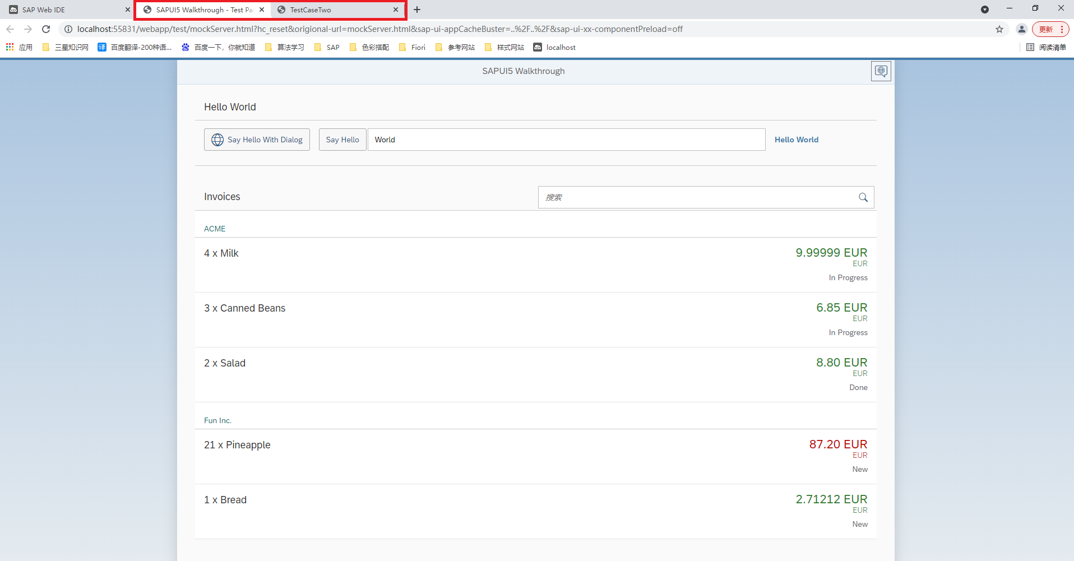Open the SAP bookmarks folder
The image size is (1074, 561).
point(327,48)
